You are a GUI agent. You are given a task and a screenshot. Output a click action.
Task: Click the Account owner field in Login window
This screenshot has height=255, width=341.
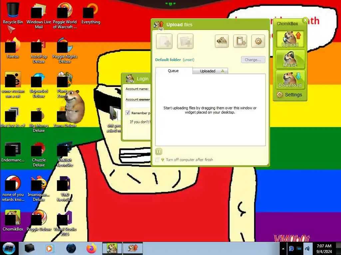138,105
